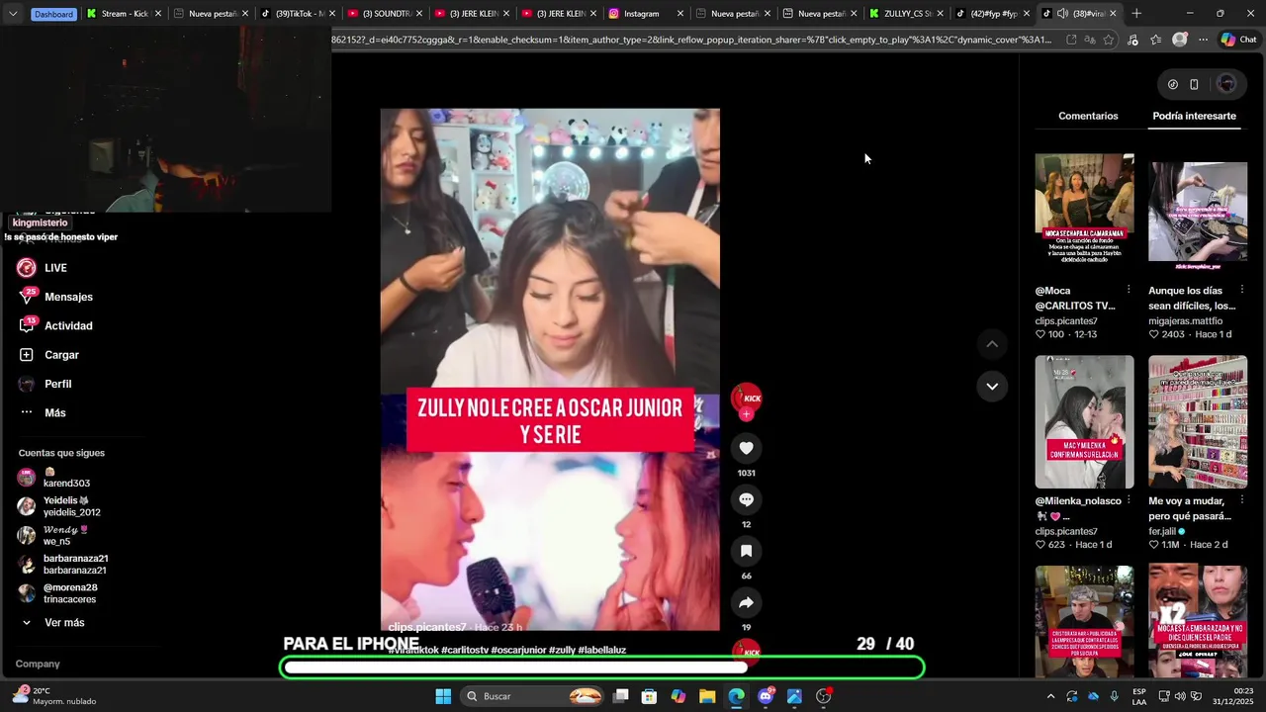Follow creator with red plus badge
This screenshot has height=712, width=1266.
pos(746,414)
